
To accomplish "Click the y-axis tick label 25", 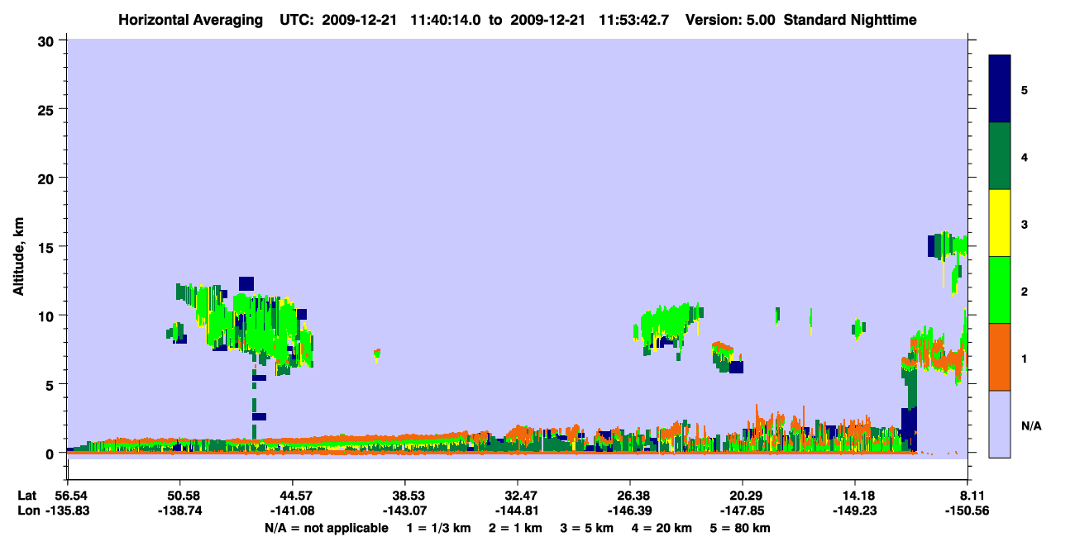I will pos(47,109).
